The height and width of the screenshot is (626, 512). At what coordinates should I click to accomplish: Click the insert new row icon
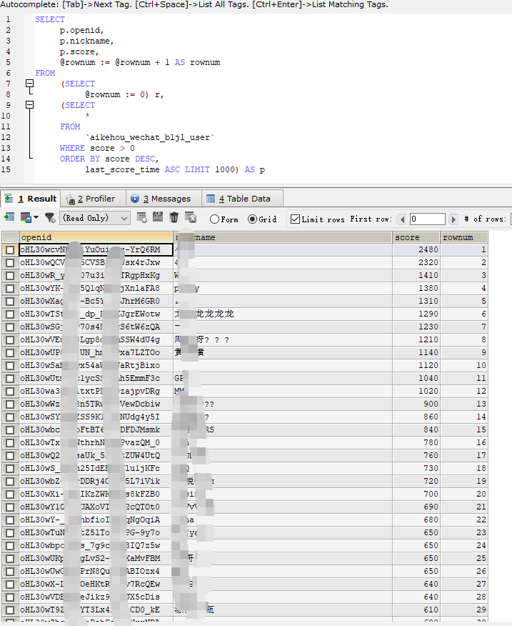[141, 217]
